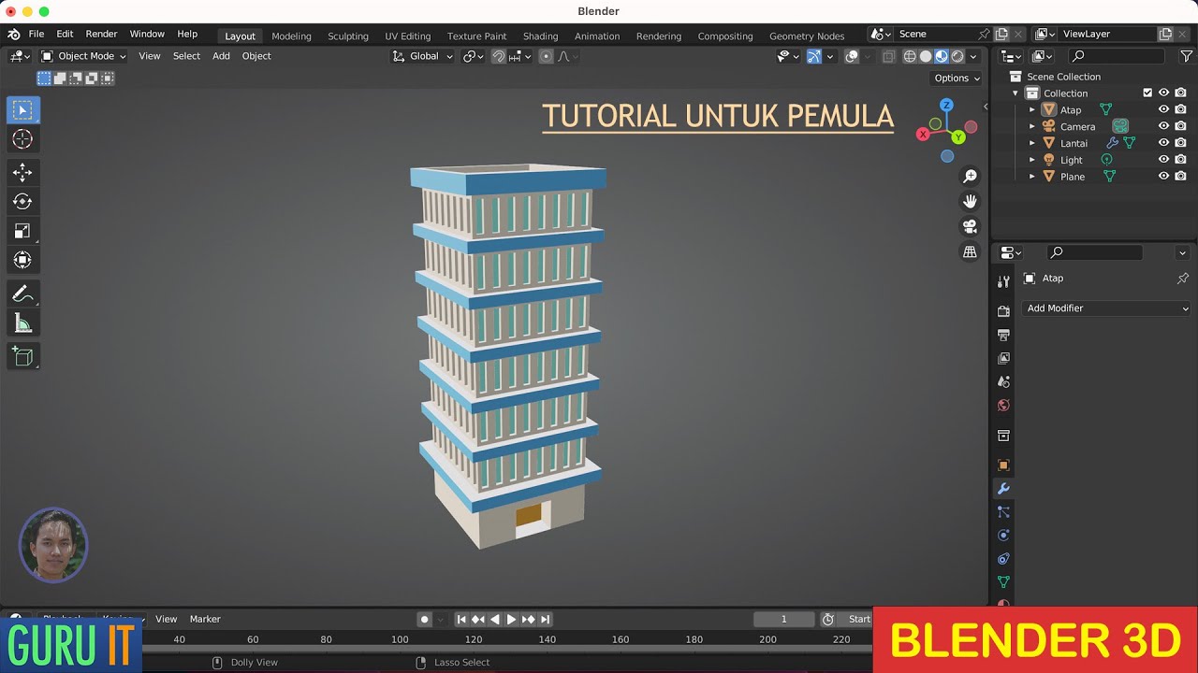Select the Add Cube tool
The image size is (1198, 673).
pos(23,356)
